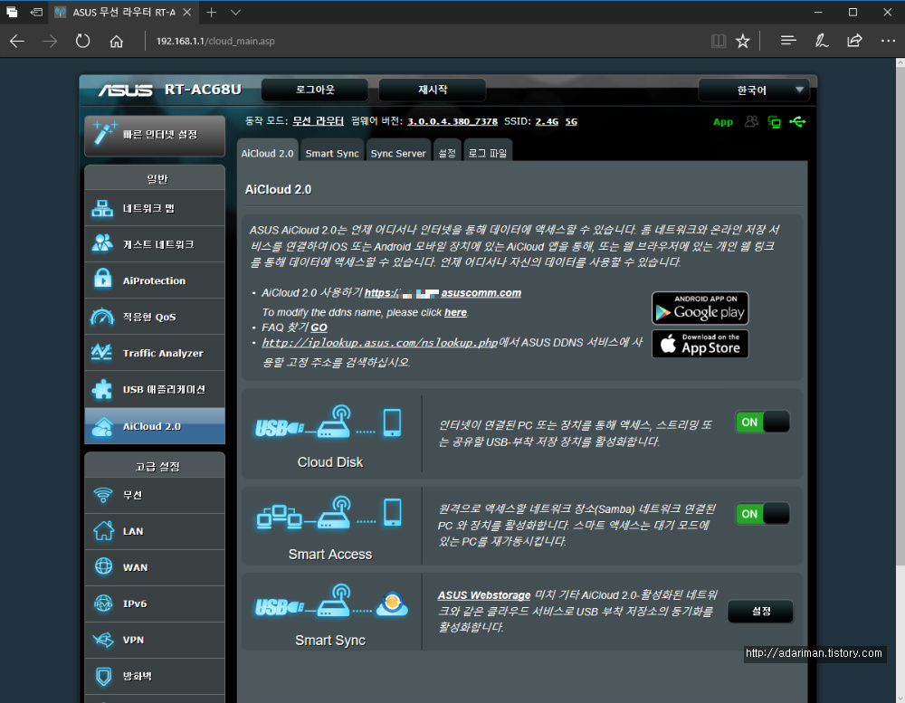
Task: Toggle Smart Access ON switch
Action: [762, 514]
